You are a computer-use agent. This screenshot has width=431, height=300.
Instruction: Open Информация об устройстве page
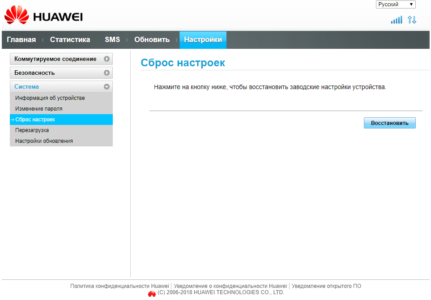(61, 98)
